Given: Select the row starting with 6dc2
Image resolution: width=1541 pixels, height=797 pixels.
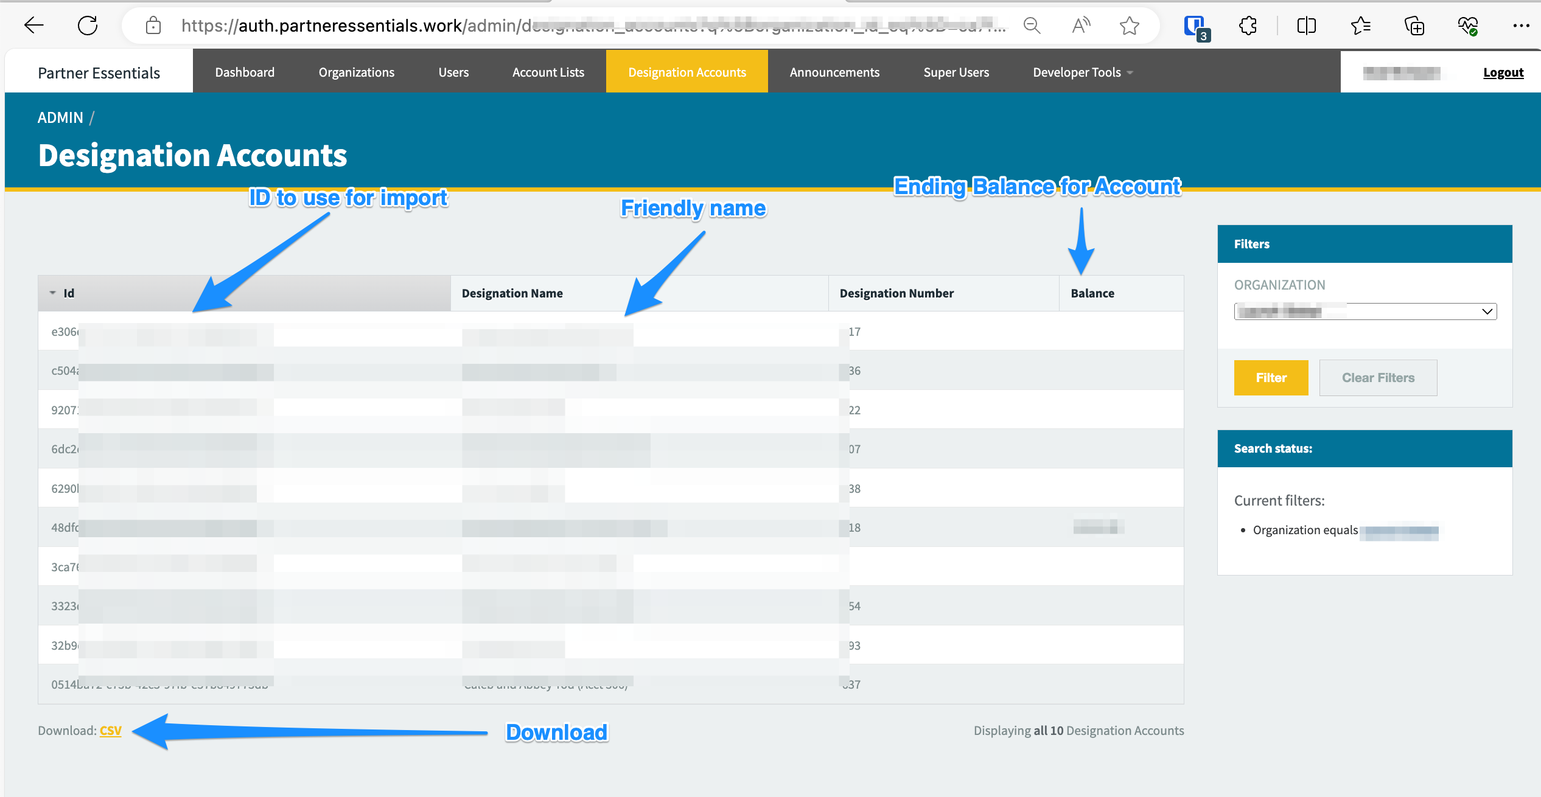Looking at the screenshot, I should click(611, 449).
